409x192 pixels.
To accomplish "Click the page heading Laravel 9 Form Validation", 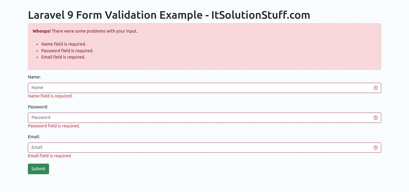I will [x=169, y=15].
